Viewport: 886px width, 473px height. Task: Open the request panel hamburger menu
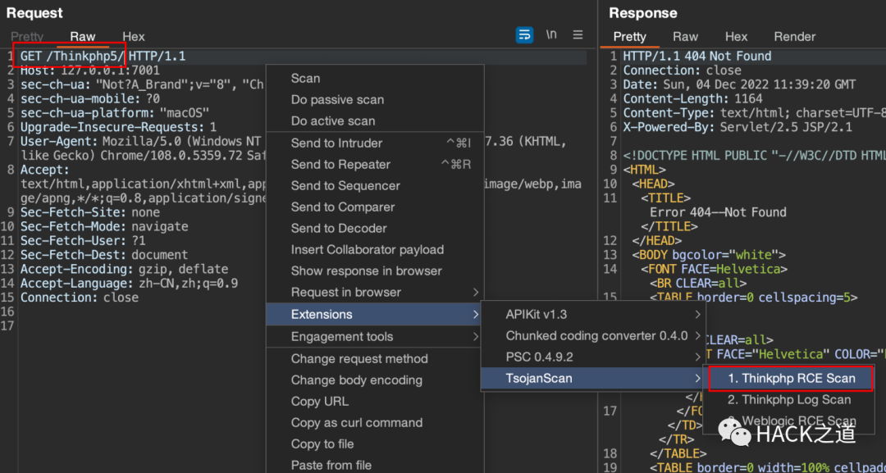pos(578,34)
